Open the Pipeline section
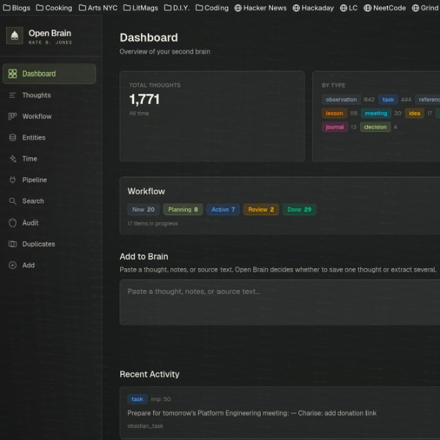Viewport: 440px width, 440px height. click(x=49, y=180)
